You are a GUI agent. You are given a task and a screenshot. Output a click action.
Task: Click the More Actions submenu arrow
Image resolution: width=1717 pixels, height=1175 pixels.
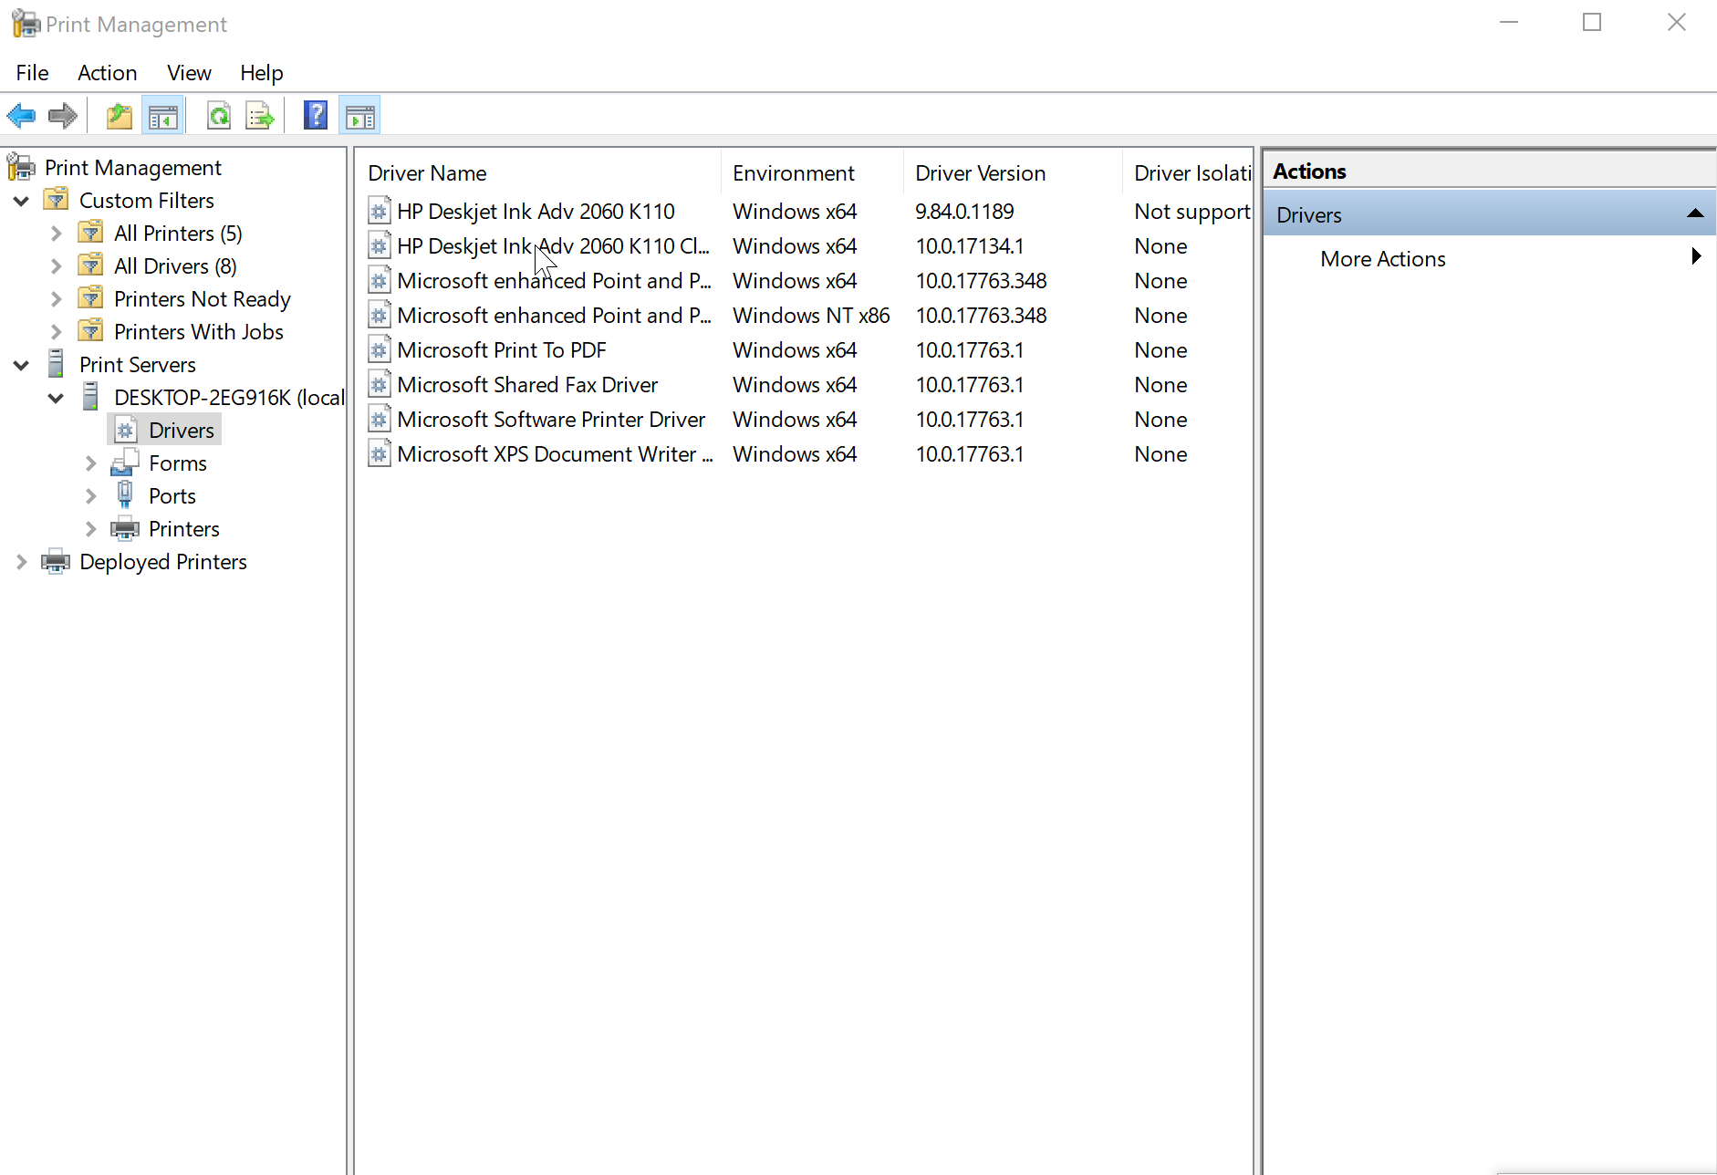1696,256
